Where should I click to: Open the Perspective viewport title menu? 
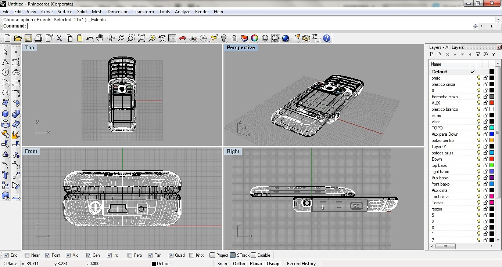(241, 48)
